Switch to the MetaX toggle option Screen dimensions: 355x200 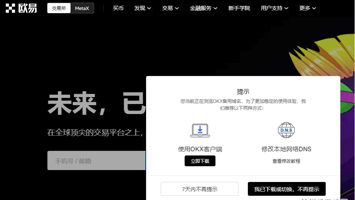point(82,8)
